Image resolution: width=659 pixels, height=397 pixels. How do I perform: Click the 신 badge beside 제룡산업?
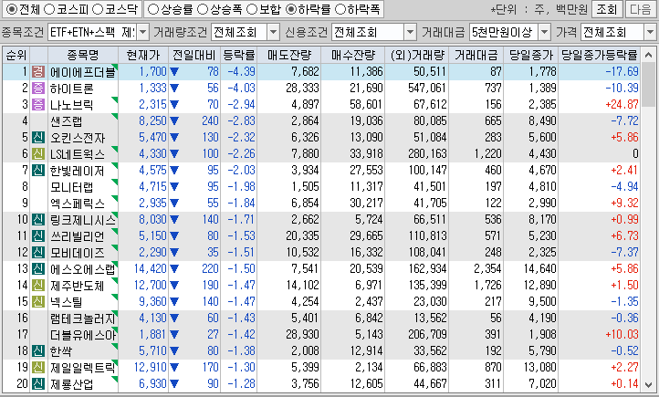pos(38,383)
